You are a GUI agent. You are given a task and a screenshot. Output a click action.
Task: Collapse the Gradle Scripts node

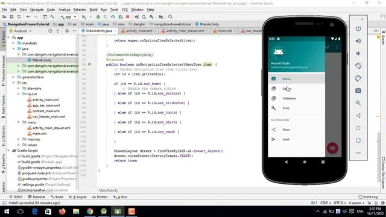[x=8, y=151]
